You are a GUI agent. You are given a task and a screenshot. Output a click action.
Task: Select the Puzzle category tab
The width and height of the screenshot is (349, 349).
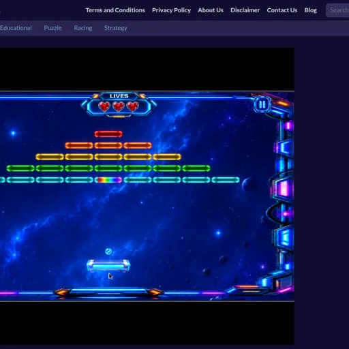point(52,28)
